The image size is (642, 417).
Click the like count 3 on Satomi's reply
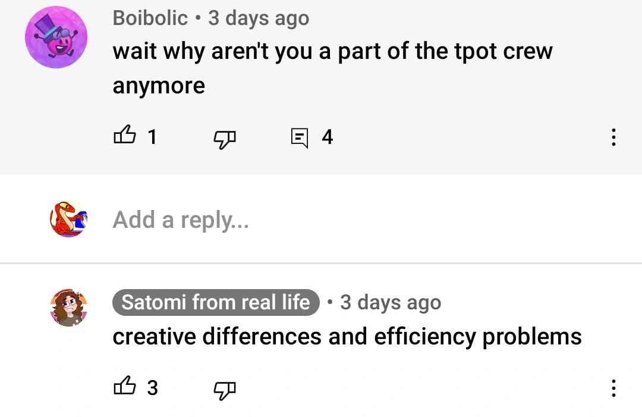click(x=152, y=388)
